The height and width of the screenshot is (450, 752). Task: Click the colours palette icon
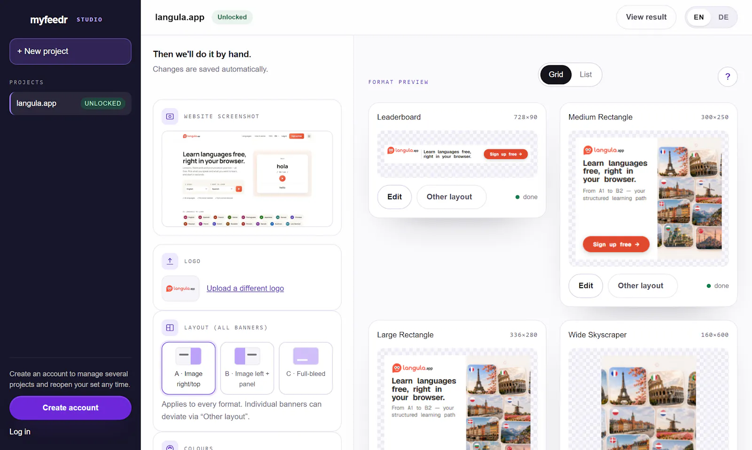click(x=170, y=447)
